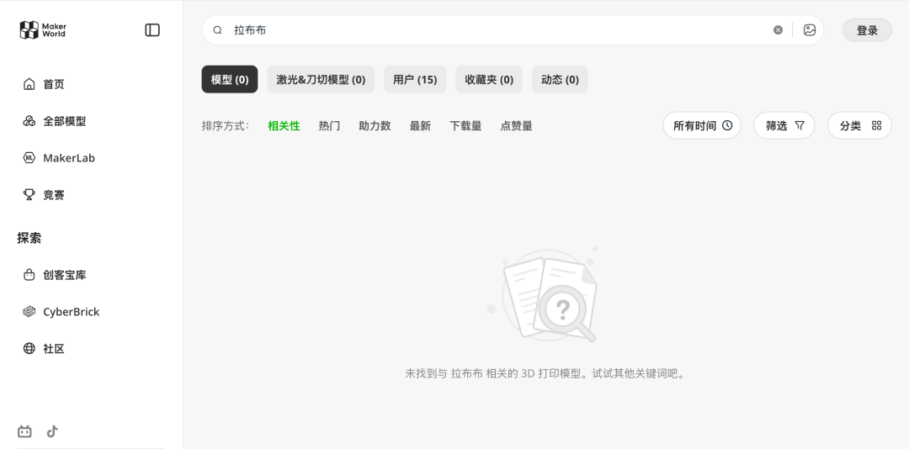
Task: Open image search via the picture icon
Action: 809,30
